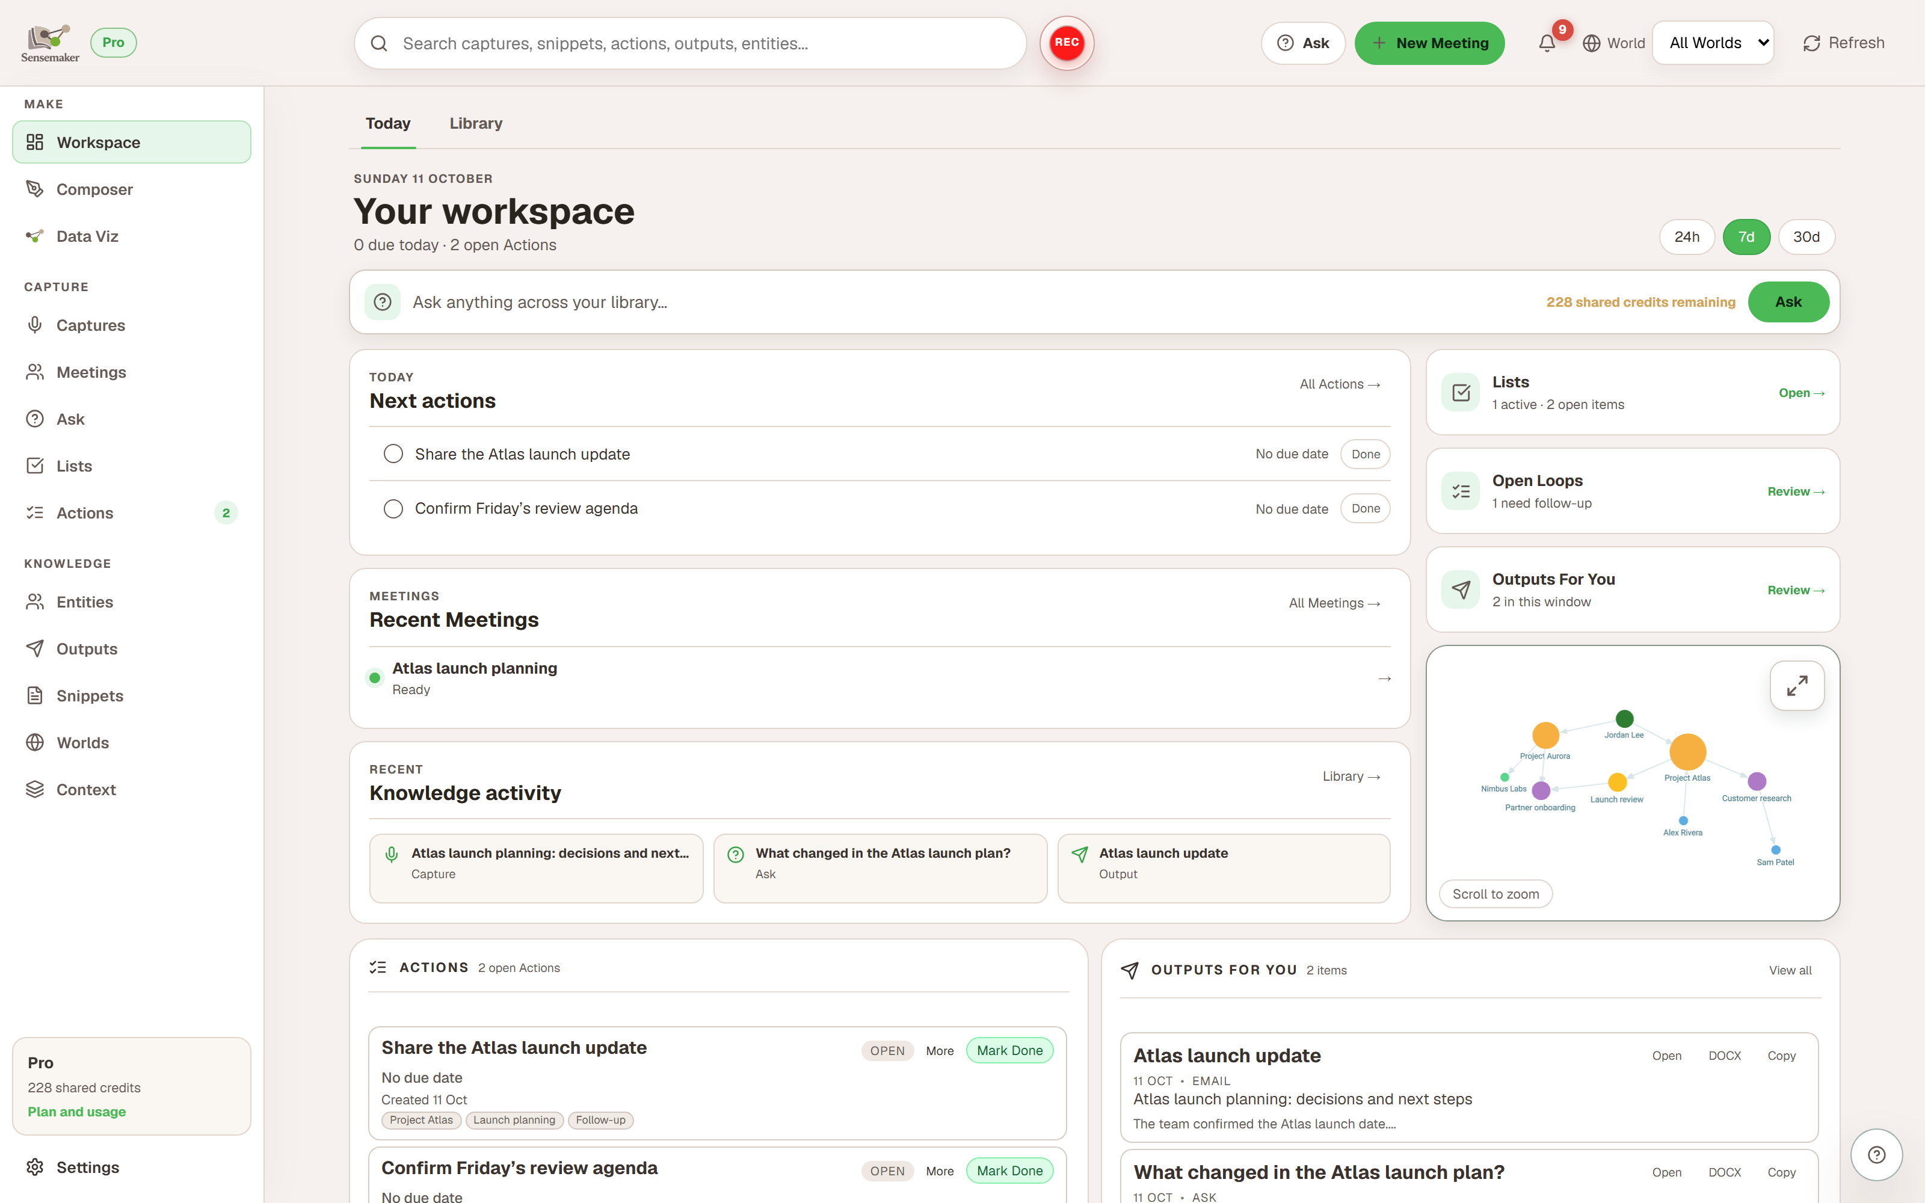Click the Refresh icon button

pyautogui.click(x=1843, y=43)
